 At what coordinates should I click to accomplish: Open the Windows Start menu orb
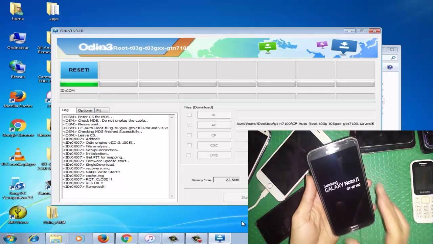coord(9,238)
